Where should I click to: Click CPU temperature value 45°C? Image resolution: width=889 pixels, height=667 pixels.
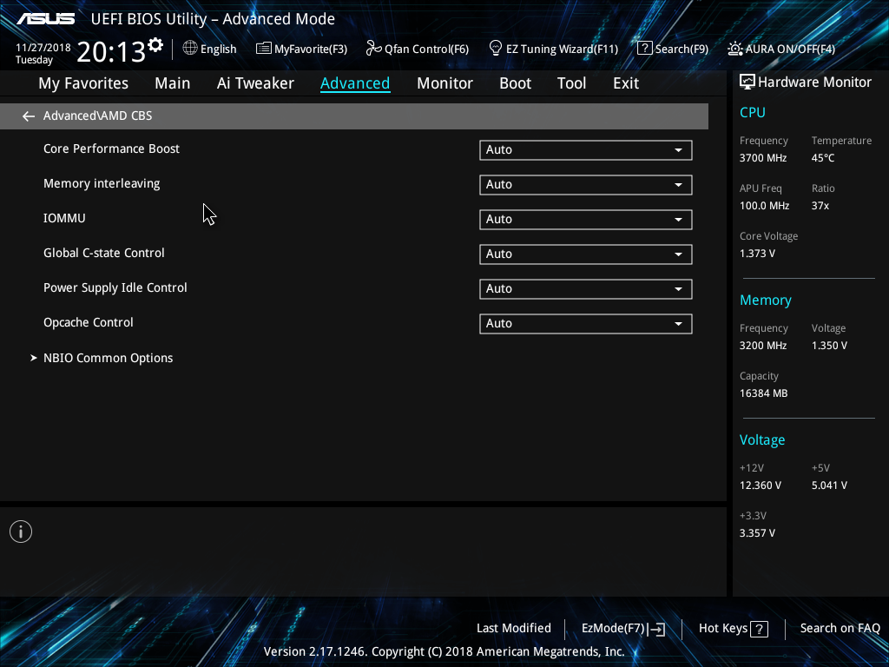[823, 158]
